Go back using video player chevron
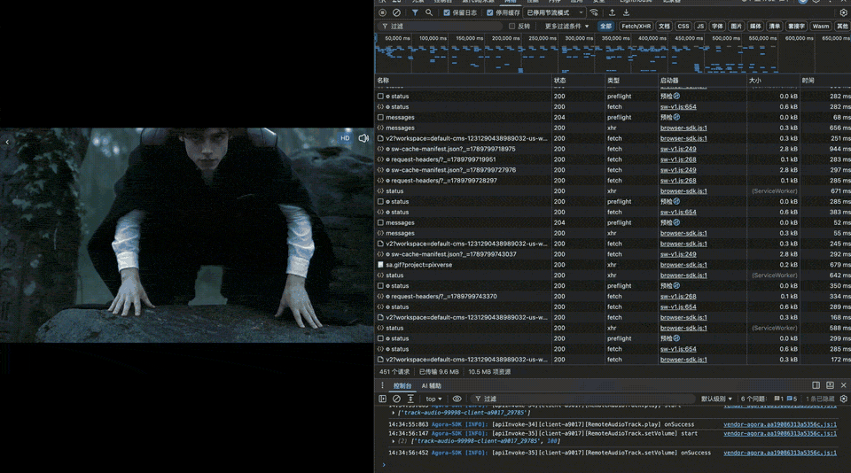 pos(7,142)
